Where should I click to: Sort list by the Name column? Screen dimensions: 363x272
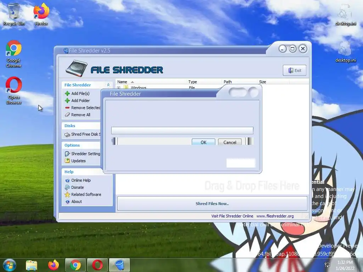click(151, 82)
